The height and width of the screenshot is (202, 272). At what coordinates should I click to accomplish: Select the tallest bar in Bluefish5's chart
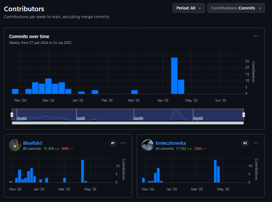(x=82, y=171)
